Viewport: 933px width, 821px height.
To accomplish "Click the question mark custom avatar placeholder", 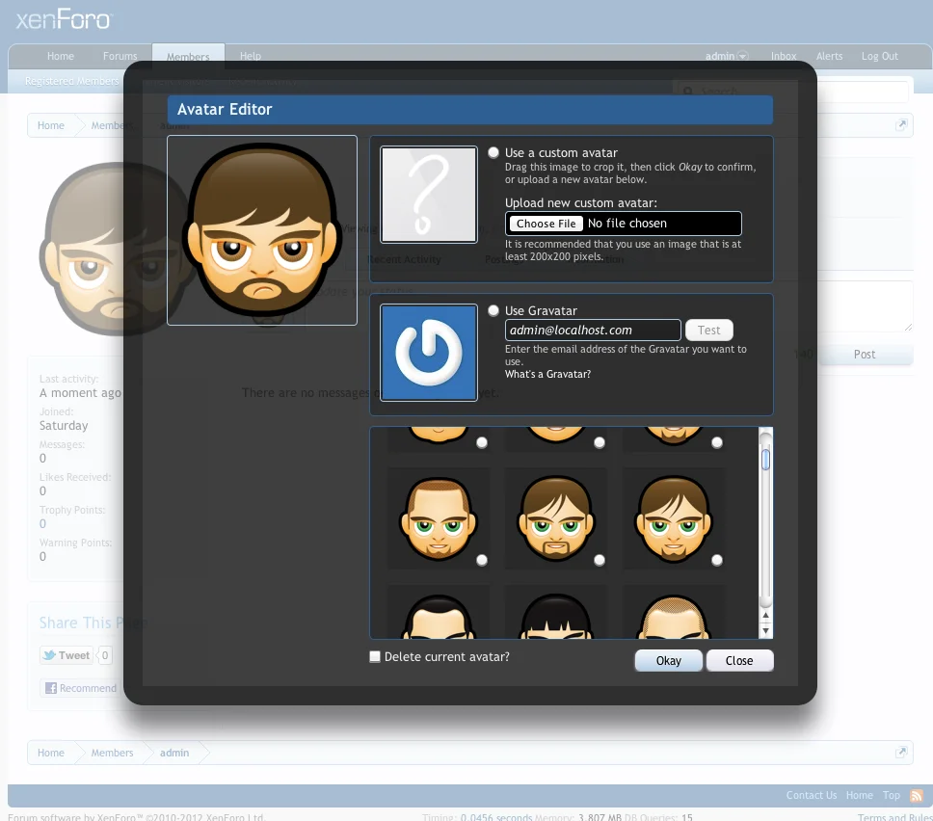I will pos(428,195).
